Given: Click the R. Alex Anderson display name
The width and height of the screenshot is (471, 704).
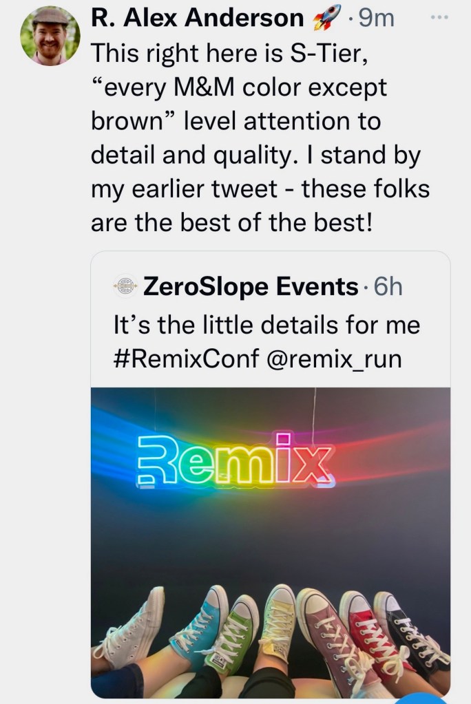Looking at the screenshot, I should click(198, 19).
